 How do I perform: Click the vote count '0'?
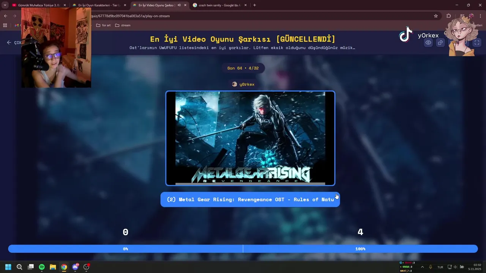click(125, 232)
